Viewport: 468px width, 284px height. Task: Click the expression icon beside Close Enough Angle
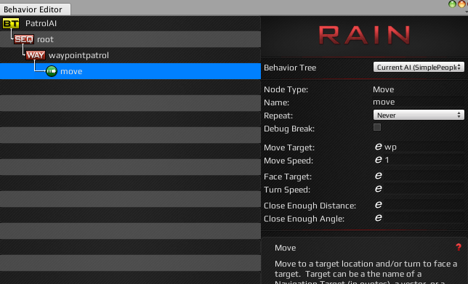379,217
